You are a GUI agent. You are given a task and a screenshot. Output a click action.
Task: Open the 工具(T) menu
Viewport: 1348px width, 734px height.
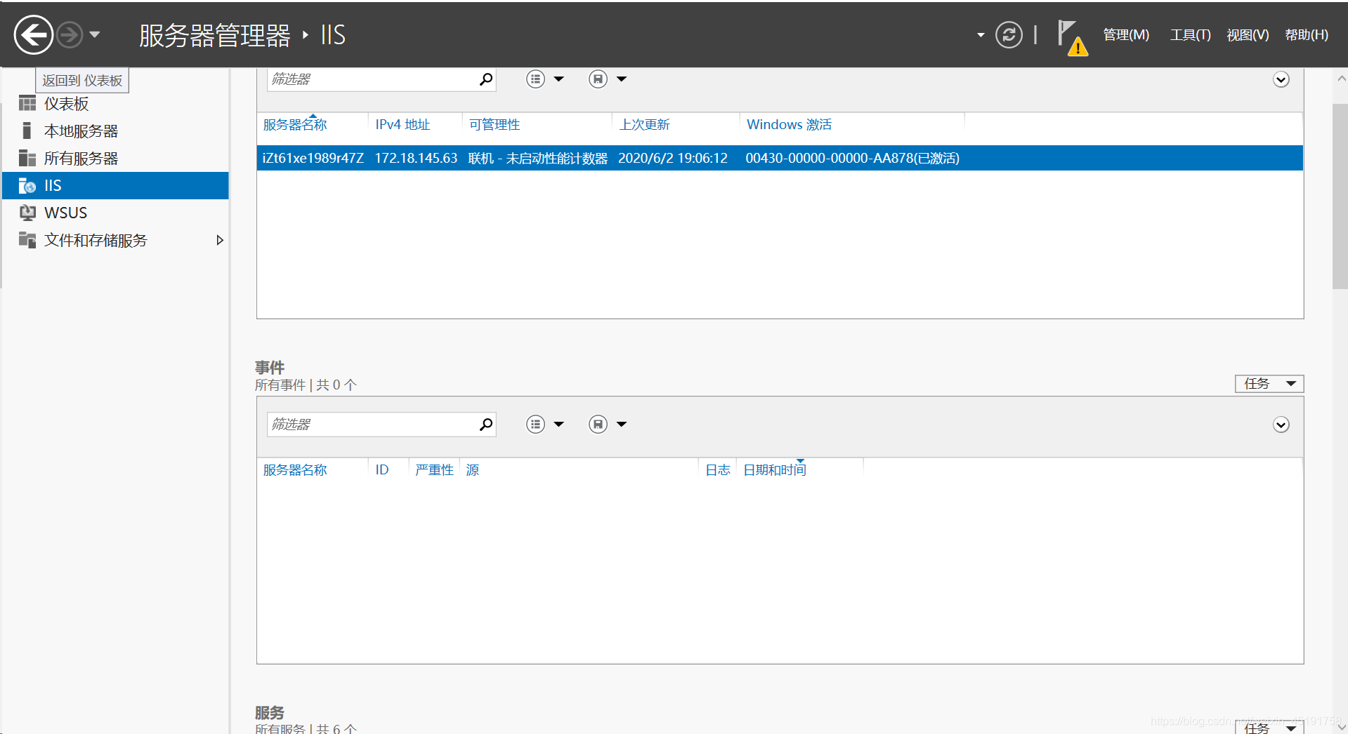coord(1190,35)
